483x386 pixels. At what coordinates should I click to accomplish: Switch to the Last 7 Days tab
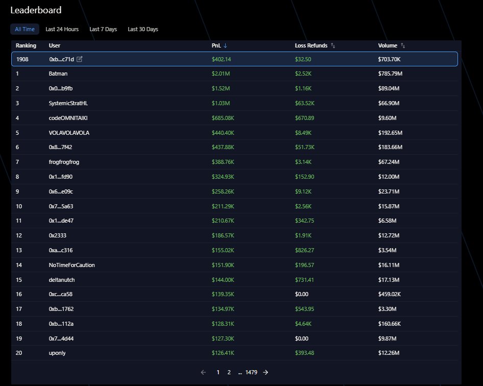click(103, 29)
